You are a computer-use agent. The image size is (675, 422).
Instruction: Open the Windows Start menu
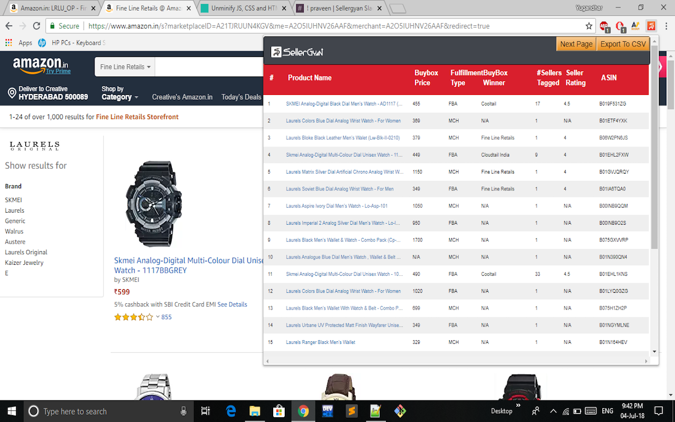point(12,411)
